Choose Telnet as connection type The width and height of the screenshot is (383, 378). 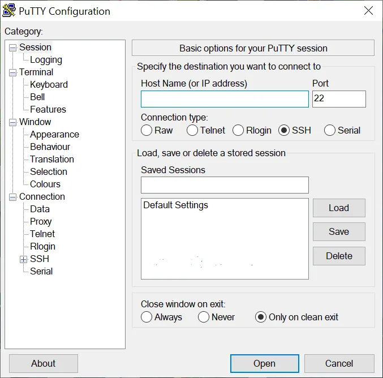(192, 130)
